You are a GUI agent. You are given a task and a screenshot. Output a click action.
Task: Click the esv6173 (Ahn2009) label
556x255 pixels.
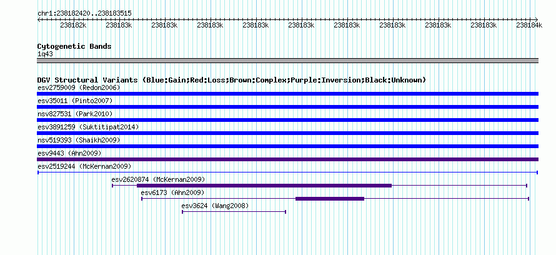coord(172,192)
